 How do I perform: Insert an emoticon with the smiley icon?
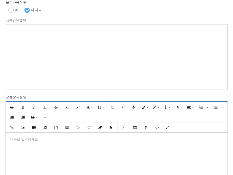click(x=113, y=107)
